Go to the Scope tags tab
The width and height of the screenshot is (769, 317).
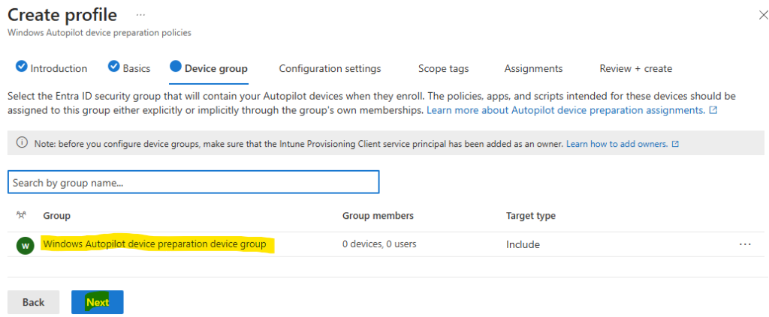443,68
